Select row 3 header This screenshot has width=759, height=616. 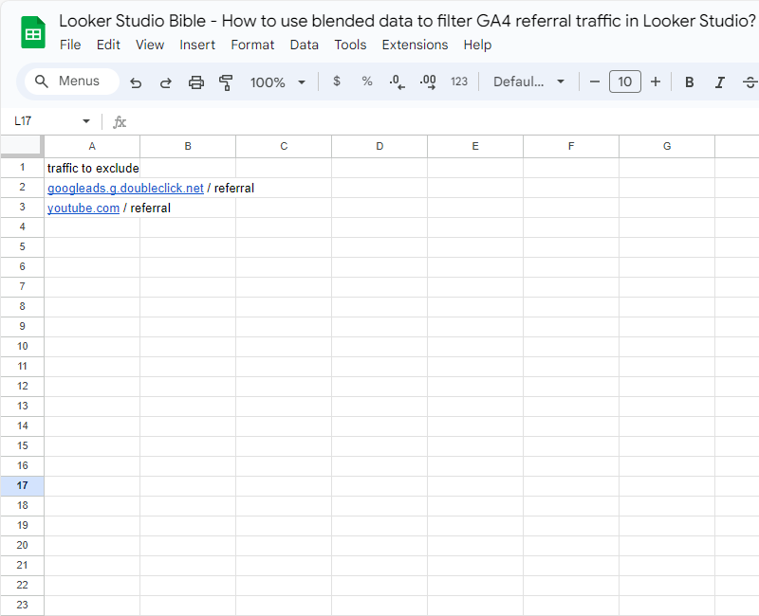click(x=22, y=207)
